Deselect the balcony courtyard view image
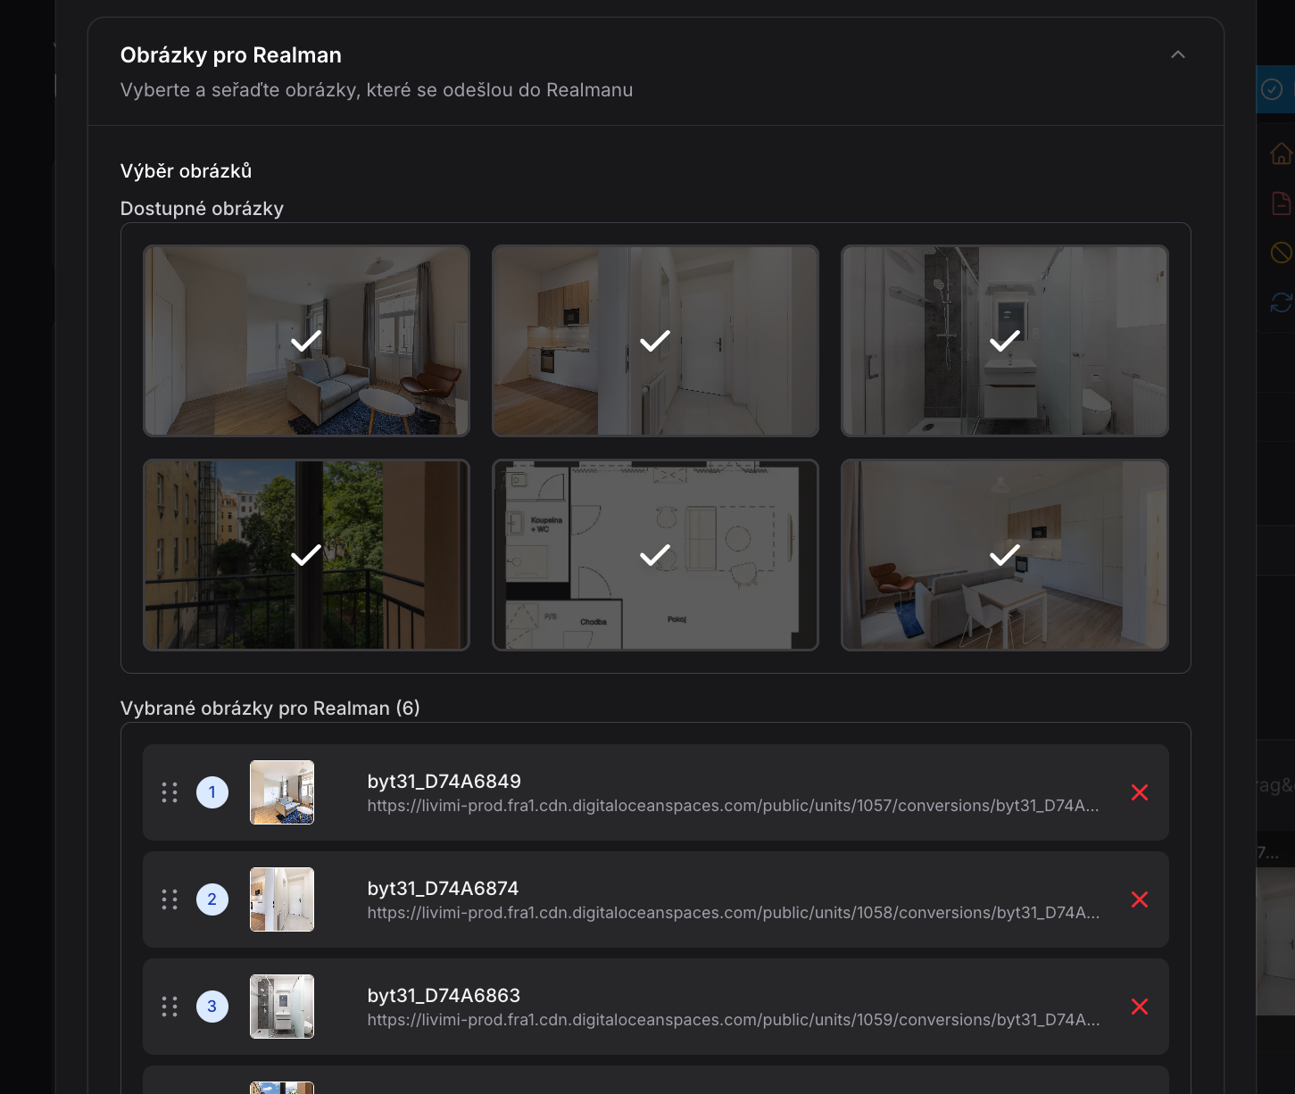 pos(306,555)
